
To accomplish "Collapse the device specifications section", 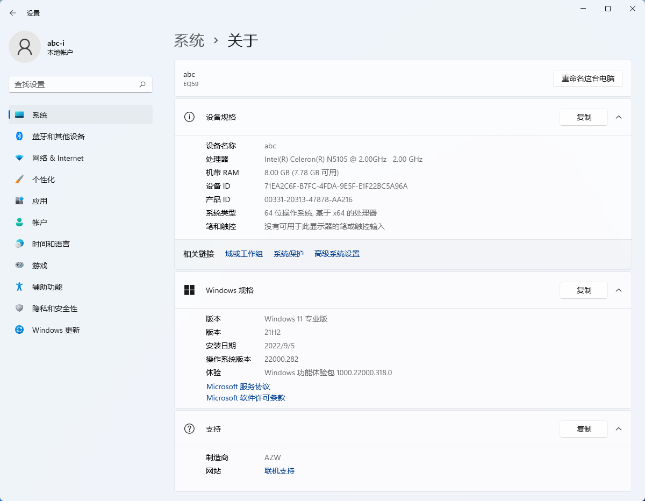I will (619, 117).
